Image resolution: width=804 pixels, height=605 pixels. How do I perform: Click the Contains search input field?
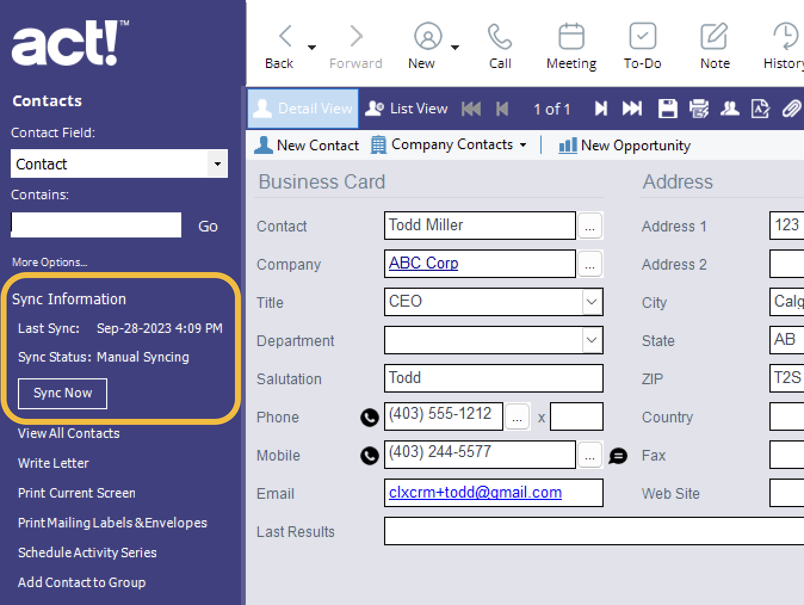coord(96,225)
